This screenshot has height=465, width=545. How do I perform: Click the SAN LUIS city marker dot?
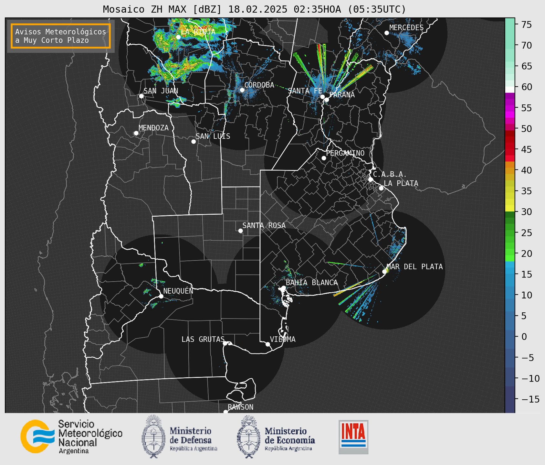[194, 142]
